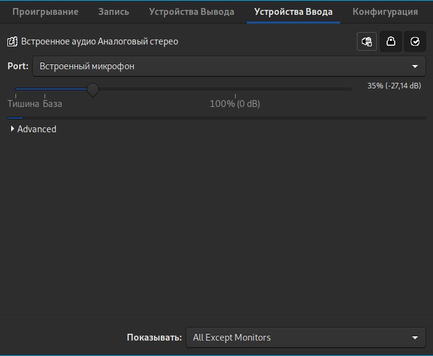Go to Устройства Вывода tab
This screenshot has height=356, width=433.
[191, 12]
